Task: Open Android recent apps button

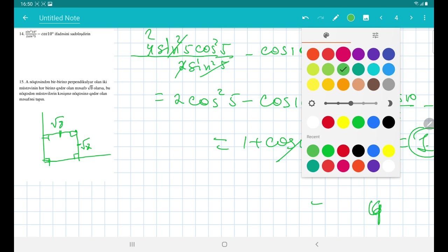Action: [x=132, y=244]
